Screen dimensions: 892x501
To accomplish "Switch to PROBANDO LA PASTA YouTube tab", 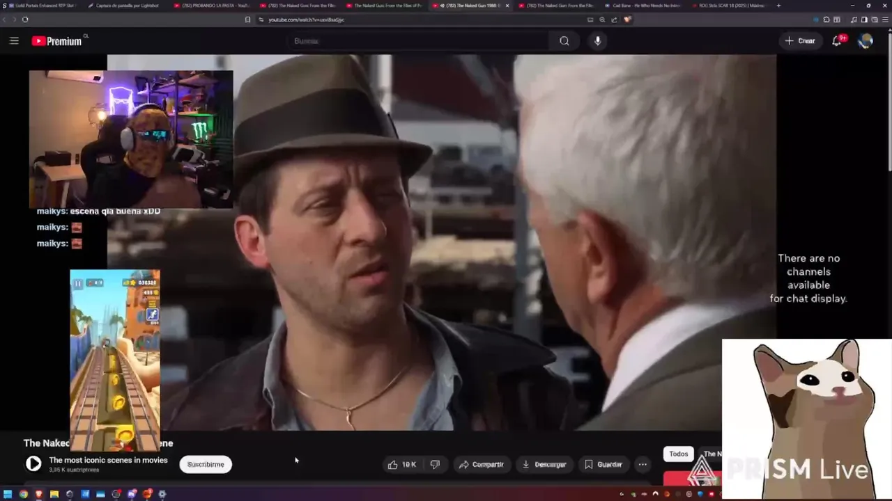I will coord(213,6).
